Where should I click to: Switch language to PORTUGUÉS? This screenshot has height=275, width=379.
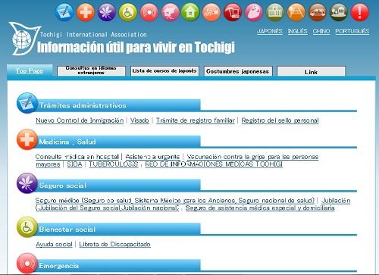(x=352, y=31)
